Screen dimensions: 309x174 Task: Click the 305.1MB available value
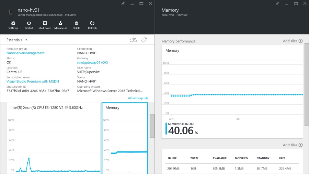pyautogui.click(x=219, y=169)
